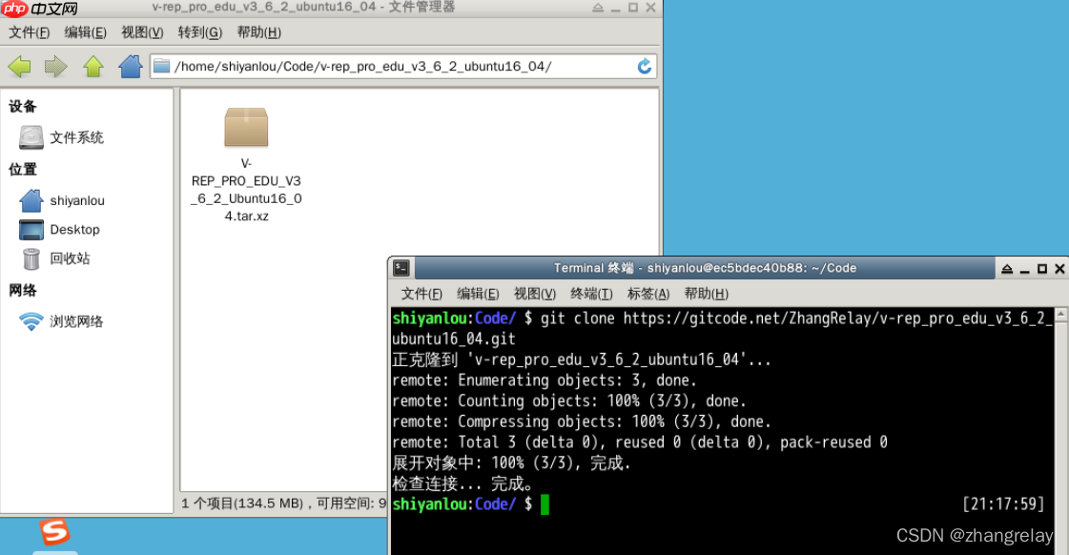Click the forward navigation arrow
Viewport: 1069px width, 555px height.
(55, 66)
